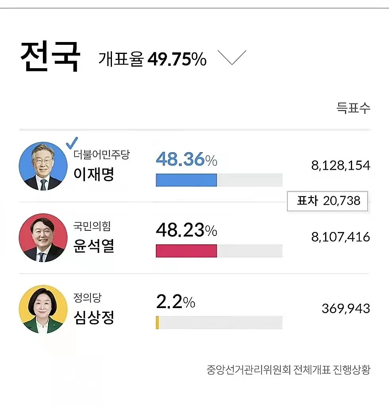
Task: Open the 심상정 candidate profile photo
Action: tap(43, 309)
